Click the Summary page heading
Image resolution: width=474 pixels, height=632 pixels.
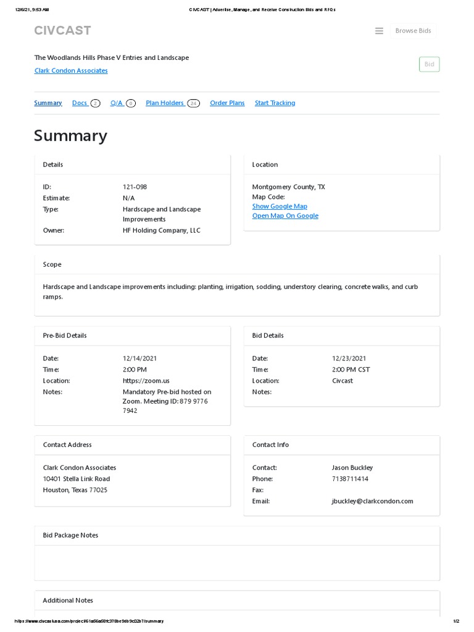pos(70,136)
